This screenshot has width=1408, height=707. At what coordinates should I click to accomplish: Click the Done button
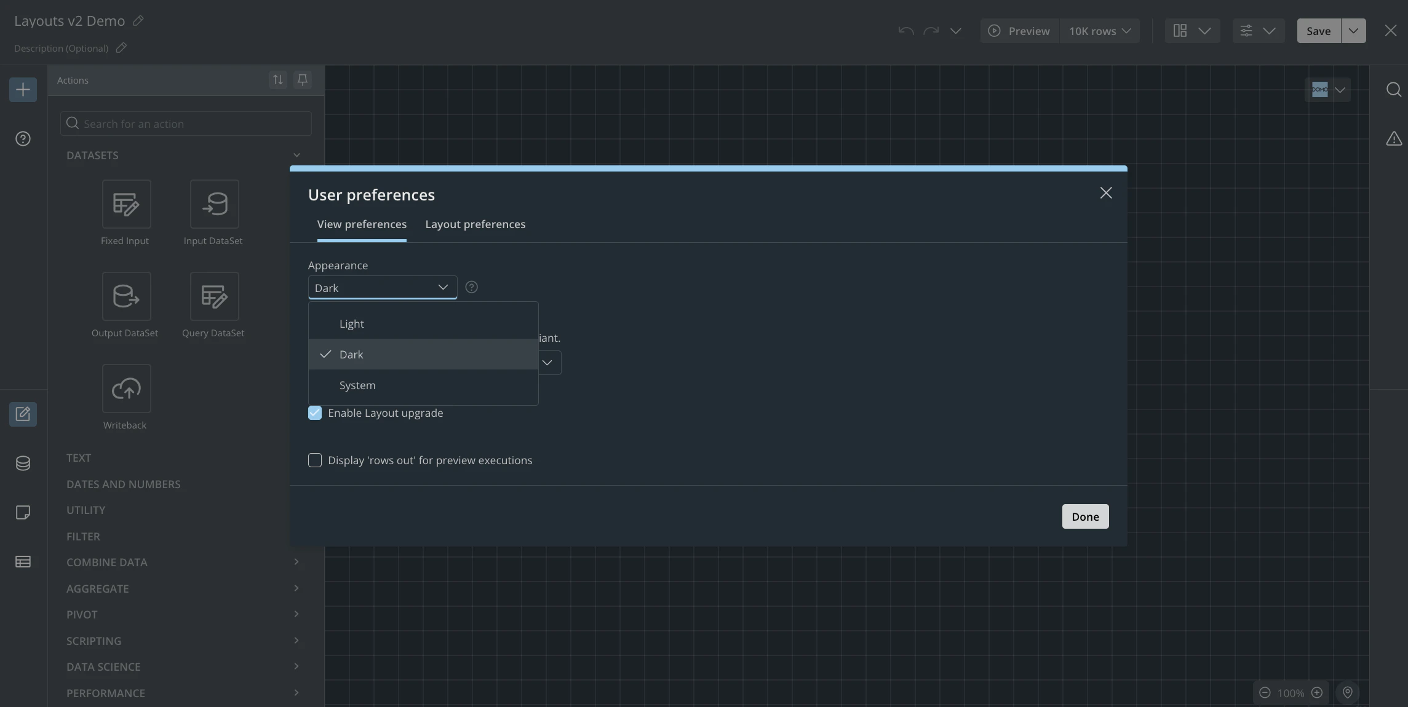[x=1085, y=516]
